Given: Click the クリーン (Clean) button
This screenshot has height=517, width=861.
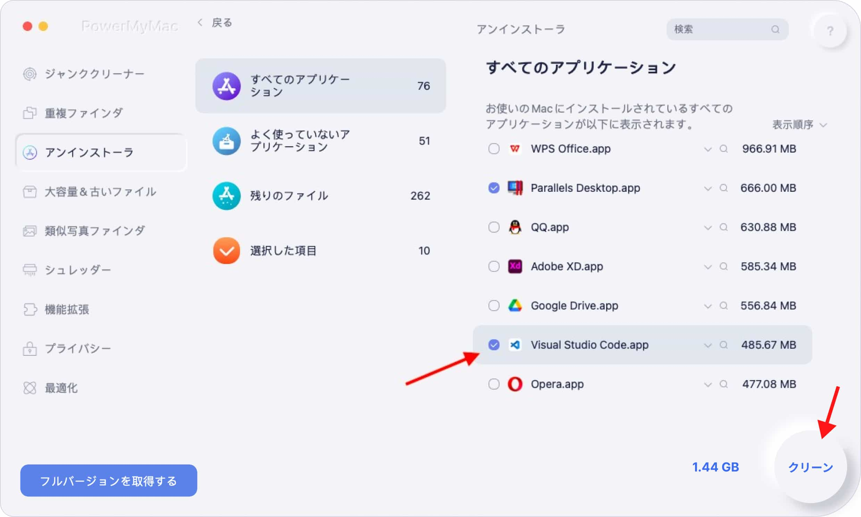Looking at the screenshot, I should 811,467.
